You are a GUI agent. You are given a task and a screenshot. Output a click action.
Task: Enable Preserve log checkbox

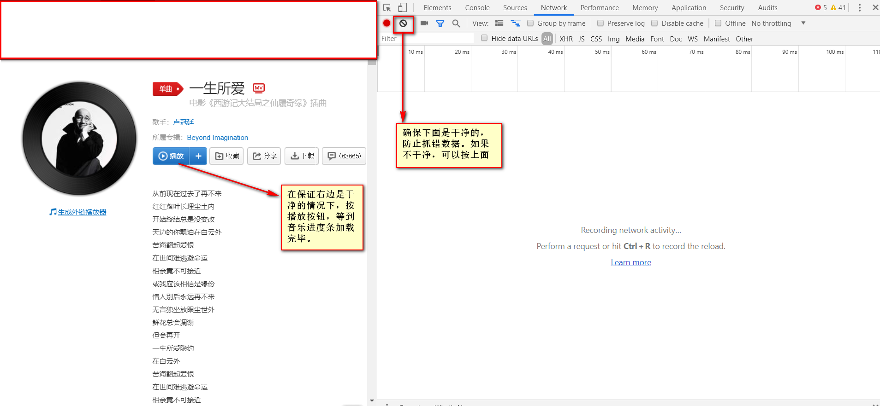[x=601, y=23]
